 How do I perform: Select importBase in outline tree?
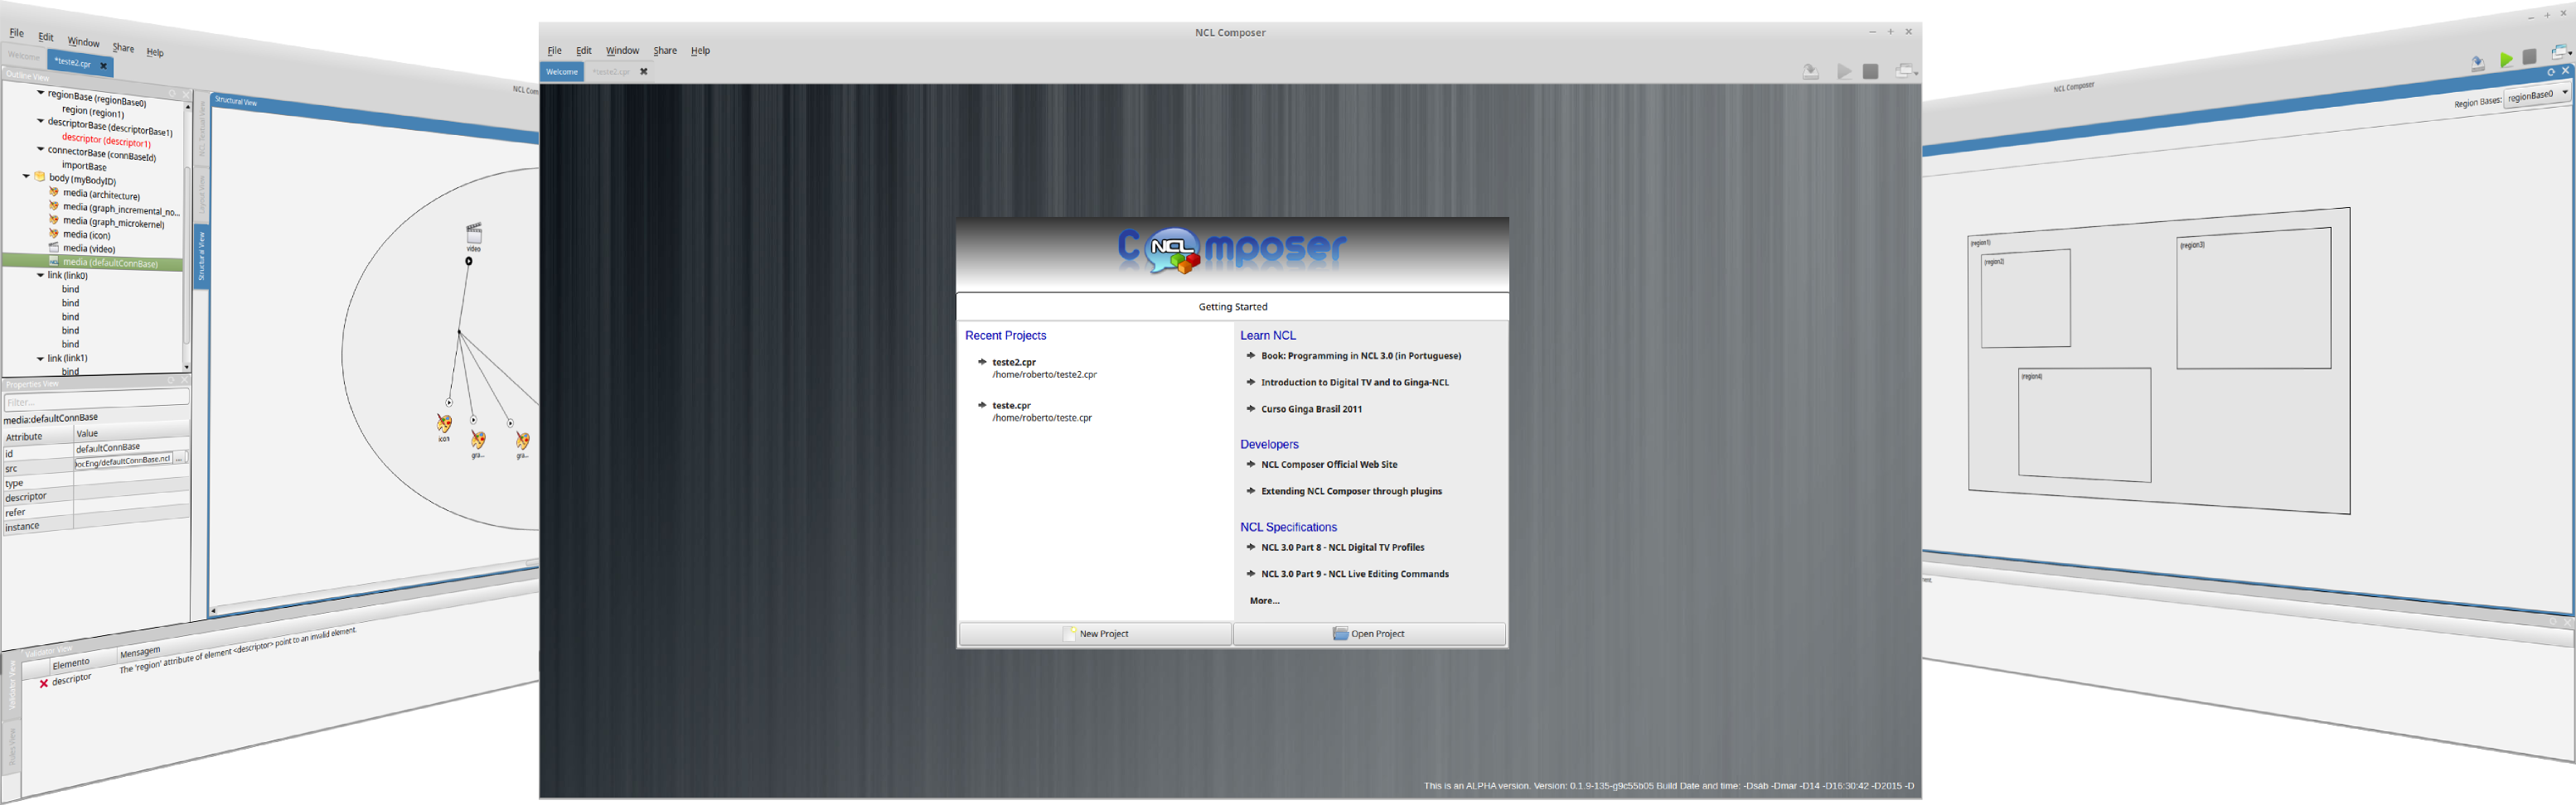click(x=84, y=166)
